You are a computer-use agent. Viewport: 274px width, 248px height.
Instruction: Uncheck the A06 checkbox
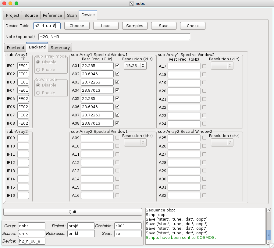coord(117,107)
